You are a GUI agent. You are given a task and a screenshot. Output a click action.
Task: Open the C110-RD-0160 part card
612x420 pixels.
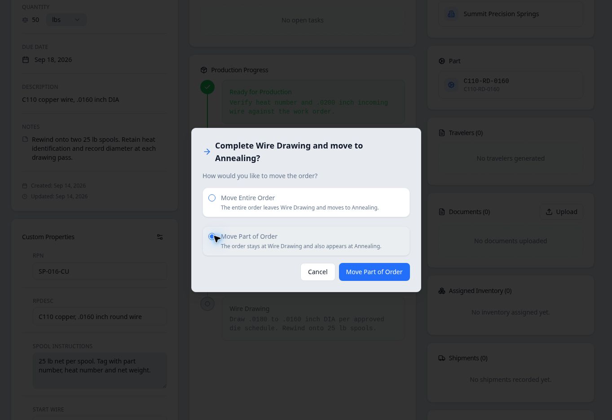[x=511, y=85]
